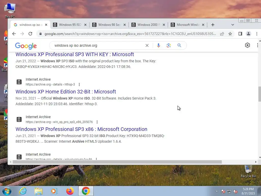Reload the Google search page
The image size is (261, 196).
[x=30, y=34]
